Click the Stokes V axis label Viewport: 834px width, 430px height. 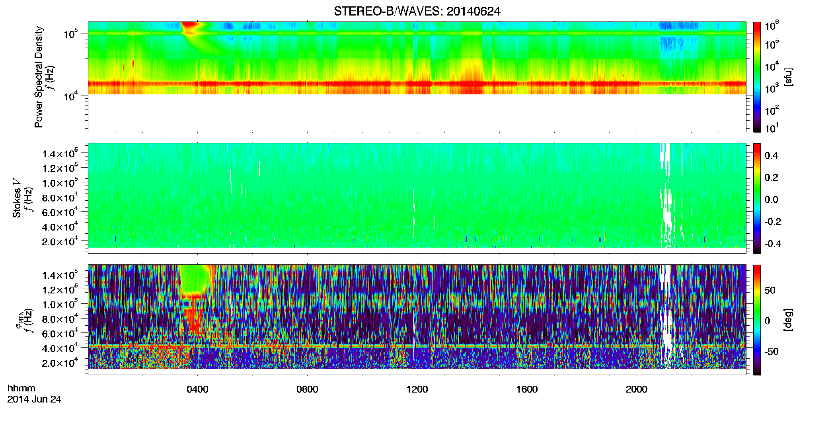(17, 198)
